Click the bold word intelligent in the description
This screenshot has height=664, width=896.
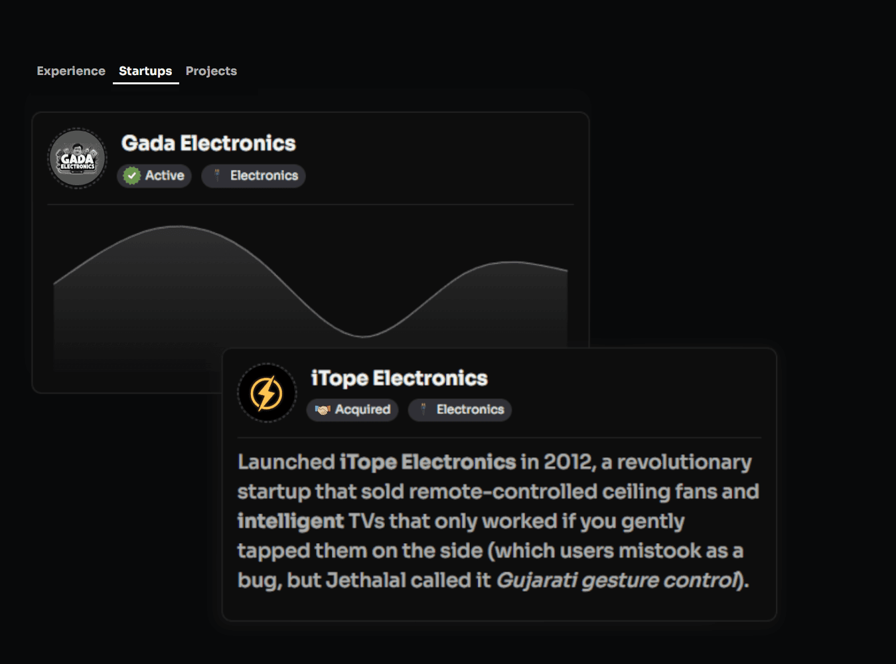tap(291, 521)
